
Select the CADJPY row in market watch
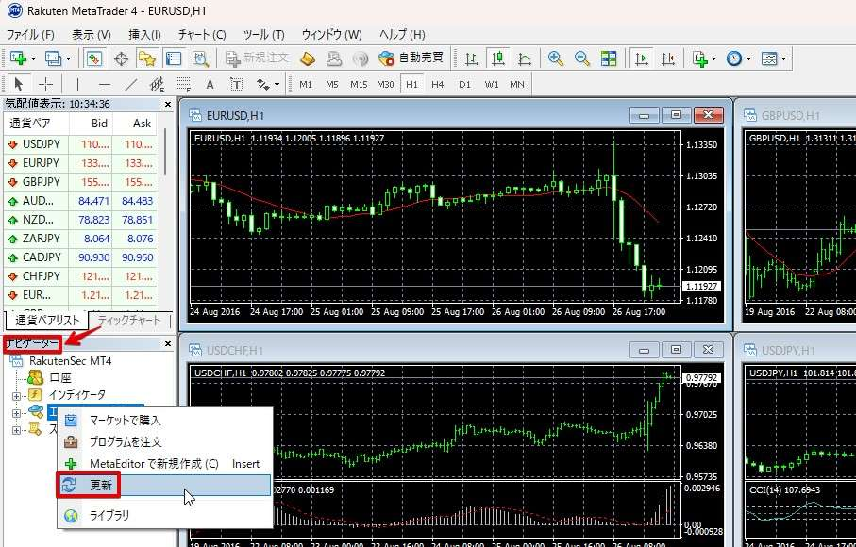[80, 257]
